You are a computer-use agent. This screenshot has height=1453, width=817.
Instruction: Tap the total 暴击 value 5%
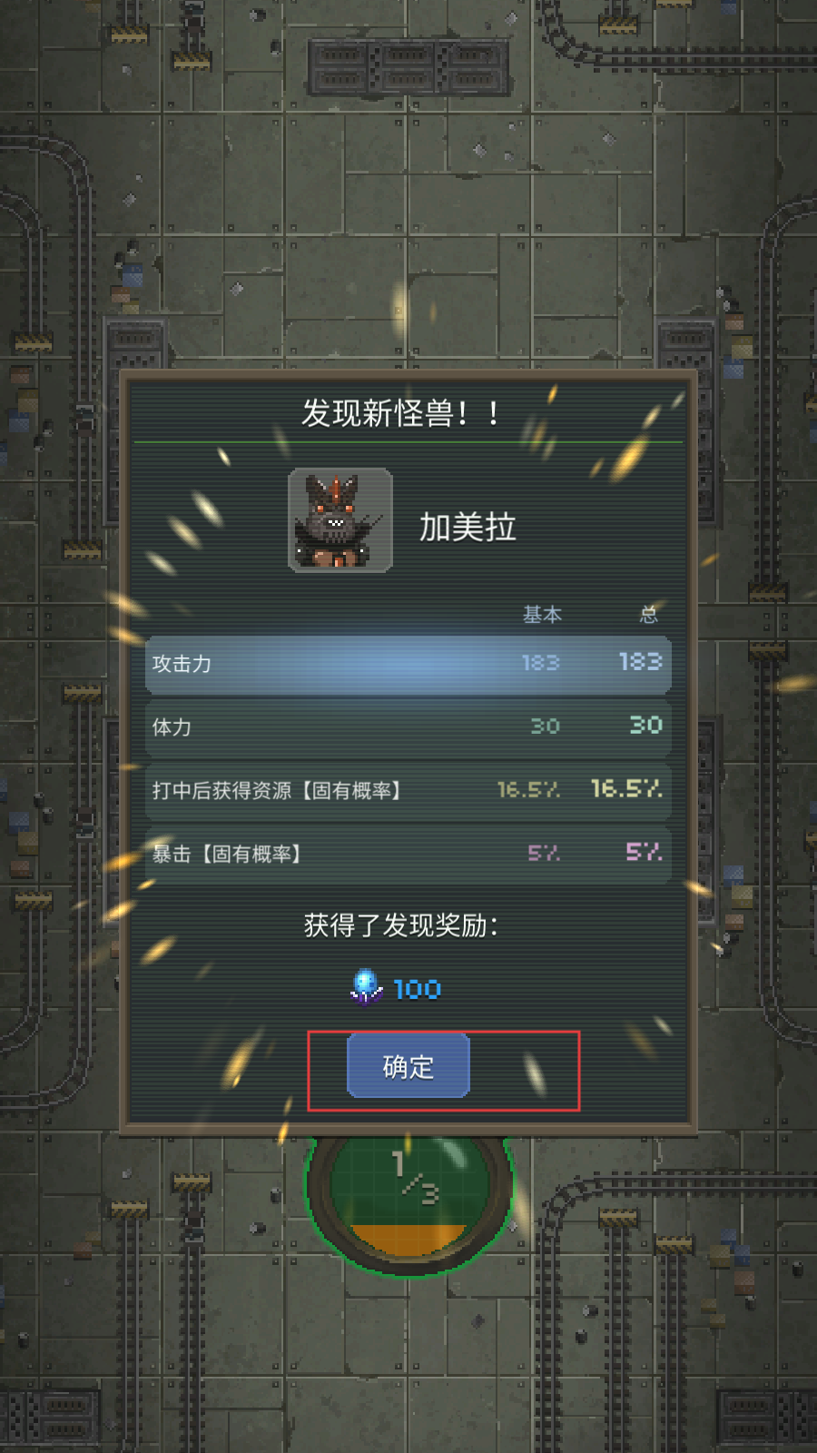click(644, 851)
